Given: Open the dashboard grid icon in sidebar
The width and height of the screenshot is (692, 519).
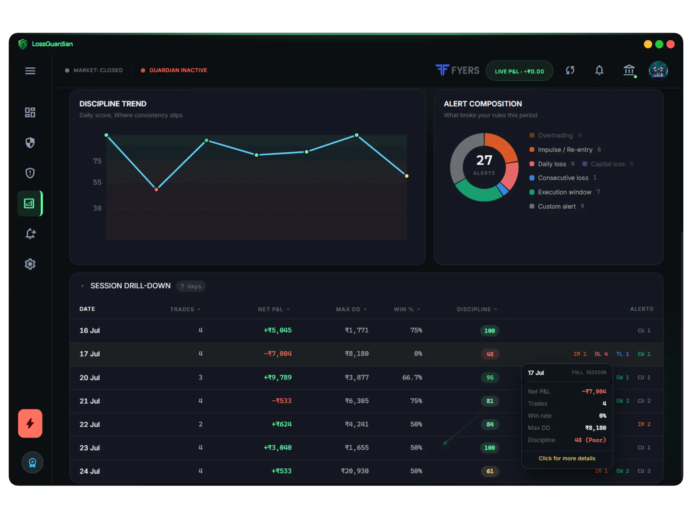Looking at the screenshot, I should [30, 112].
